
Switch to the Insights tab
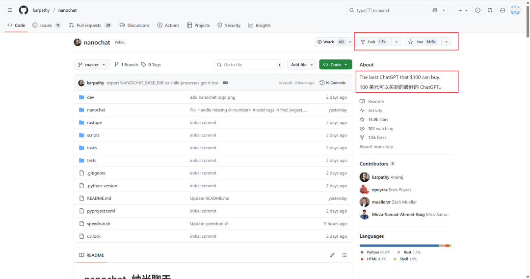pyautogui.click(x=259, y=26)
